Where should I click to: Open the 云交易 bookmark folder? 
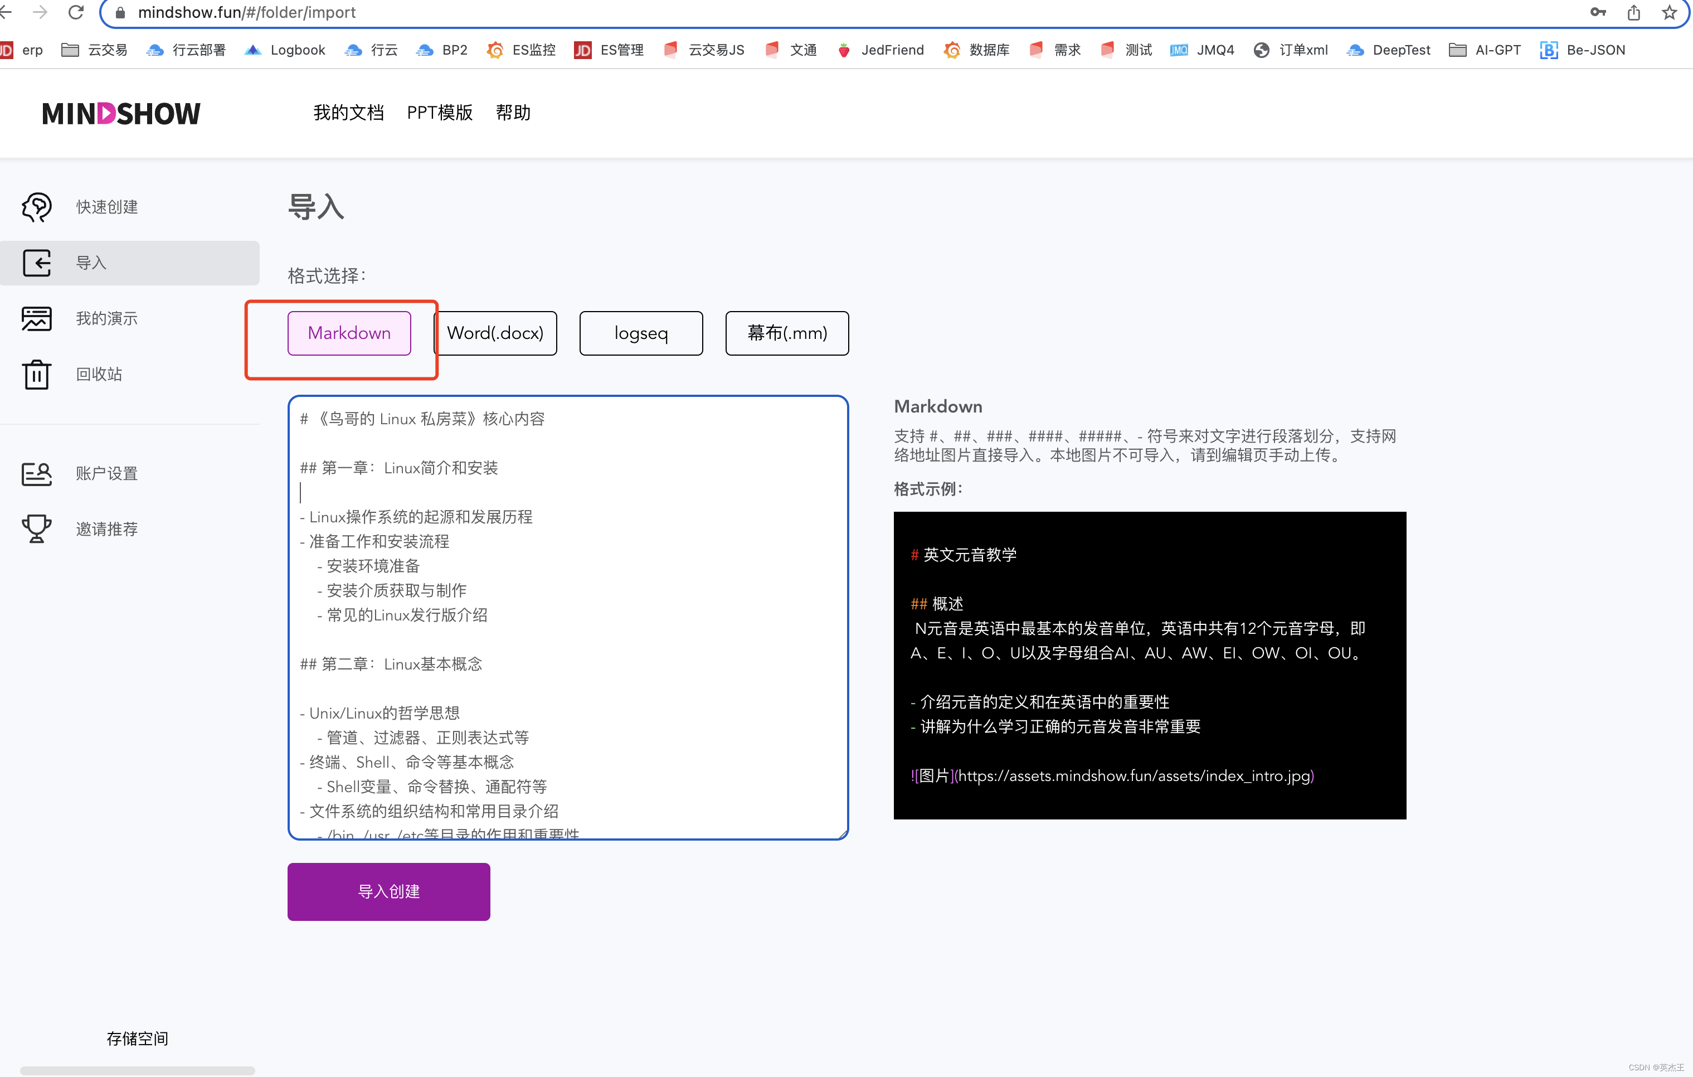pos(94,50)
